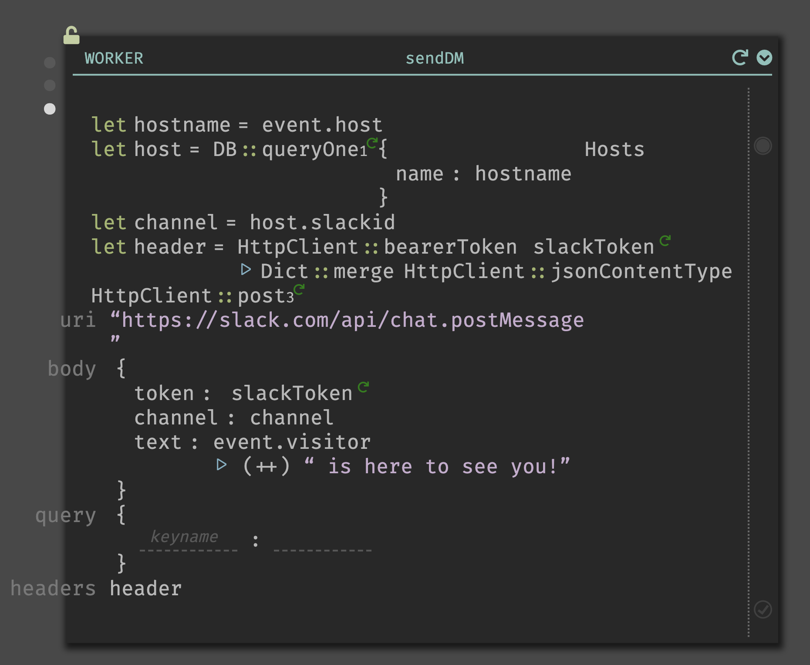Click the 'uri' parameter label
The width and height of the screenshot is (810, 665).
(x=78, y=320)
